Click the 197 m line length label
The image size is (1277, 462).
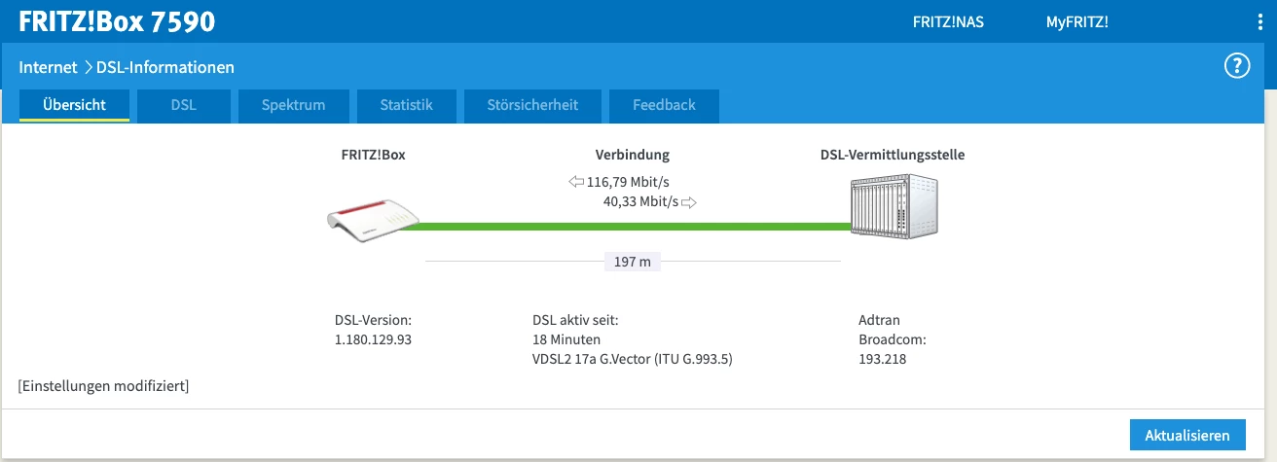point(632,262)
